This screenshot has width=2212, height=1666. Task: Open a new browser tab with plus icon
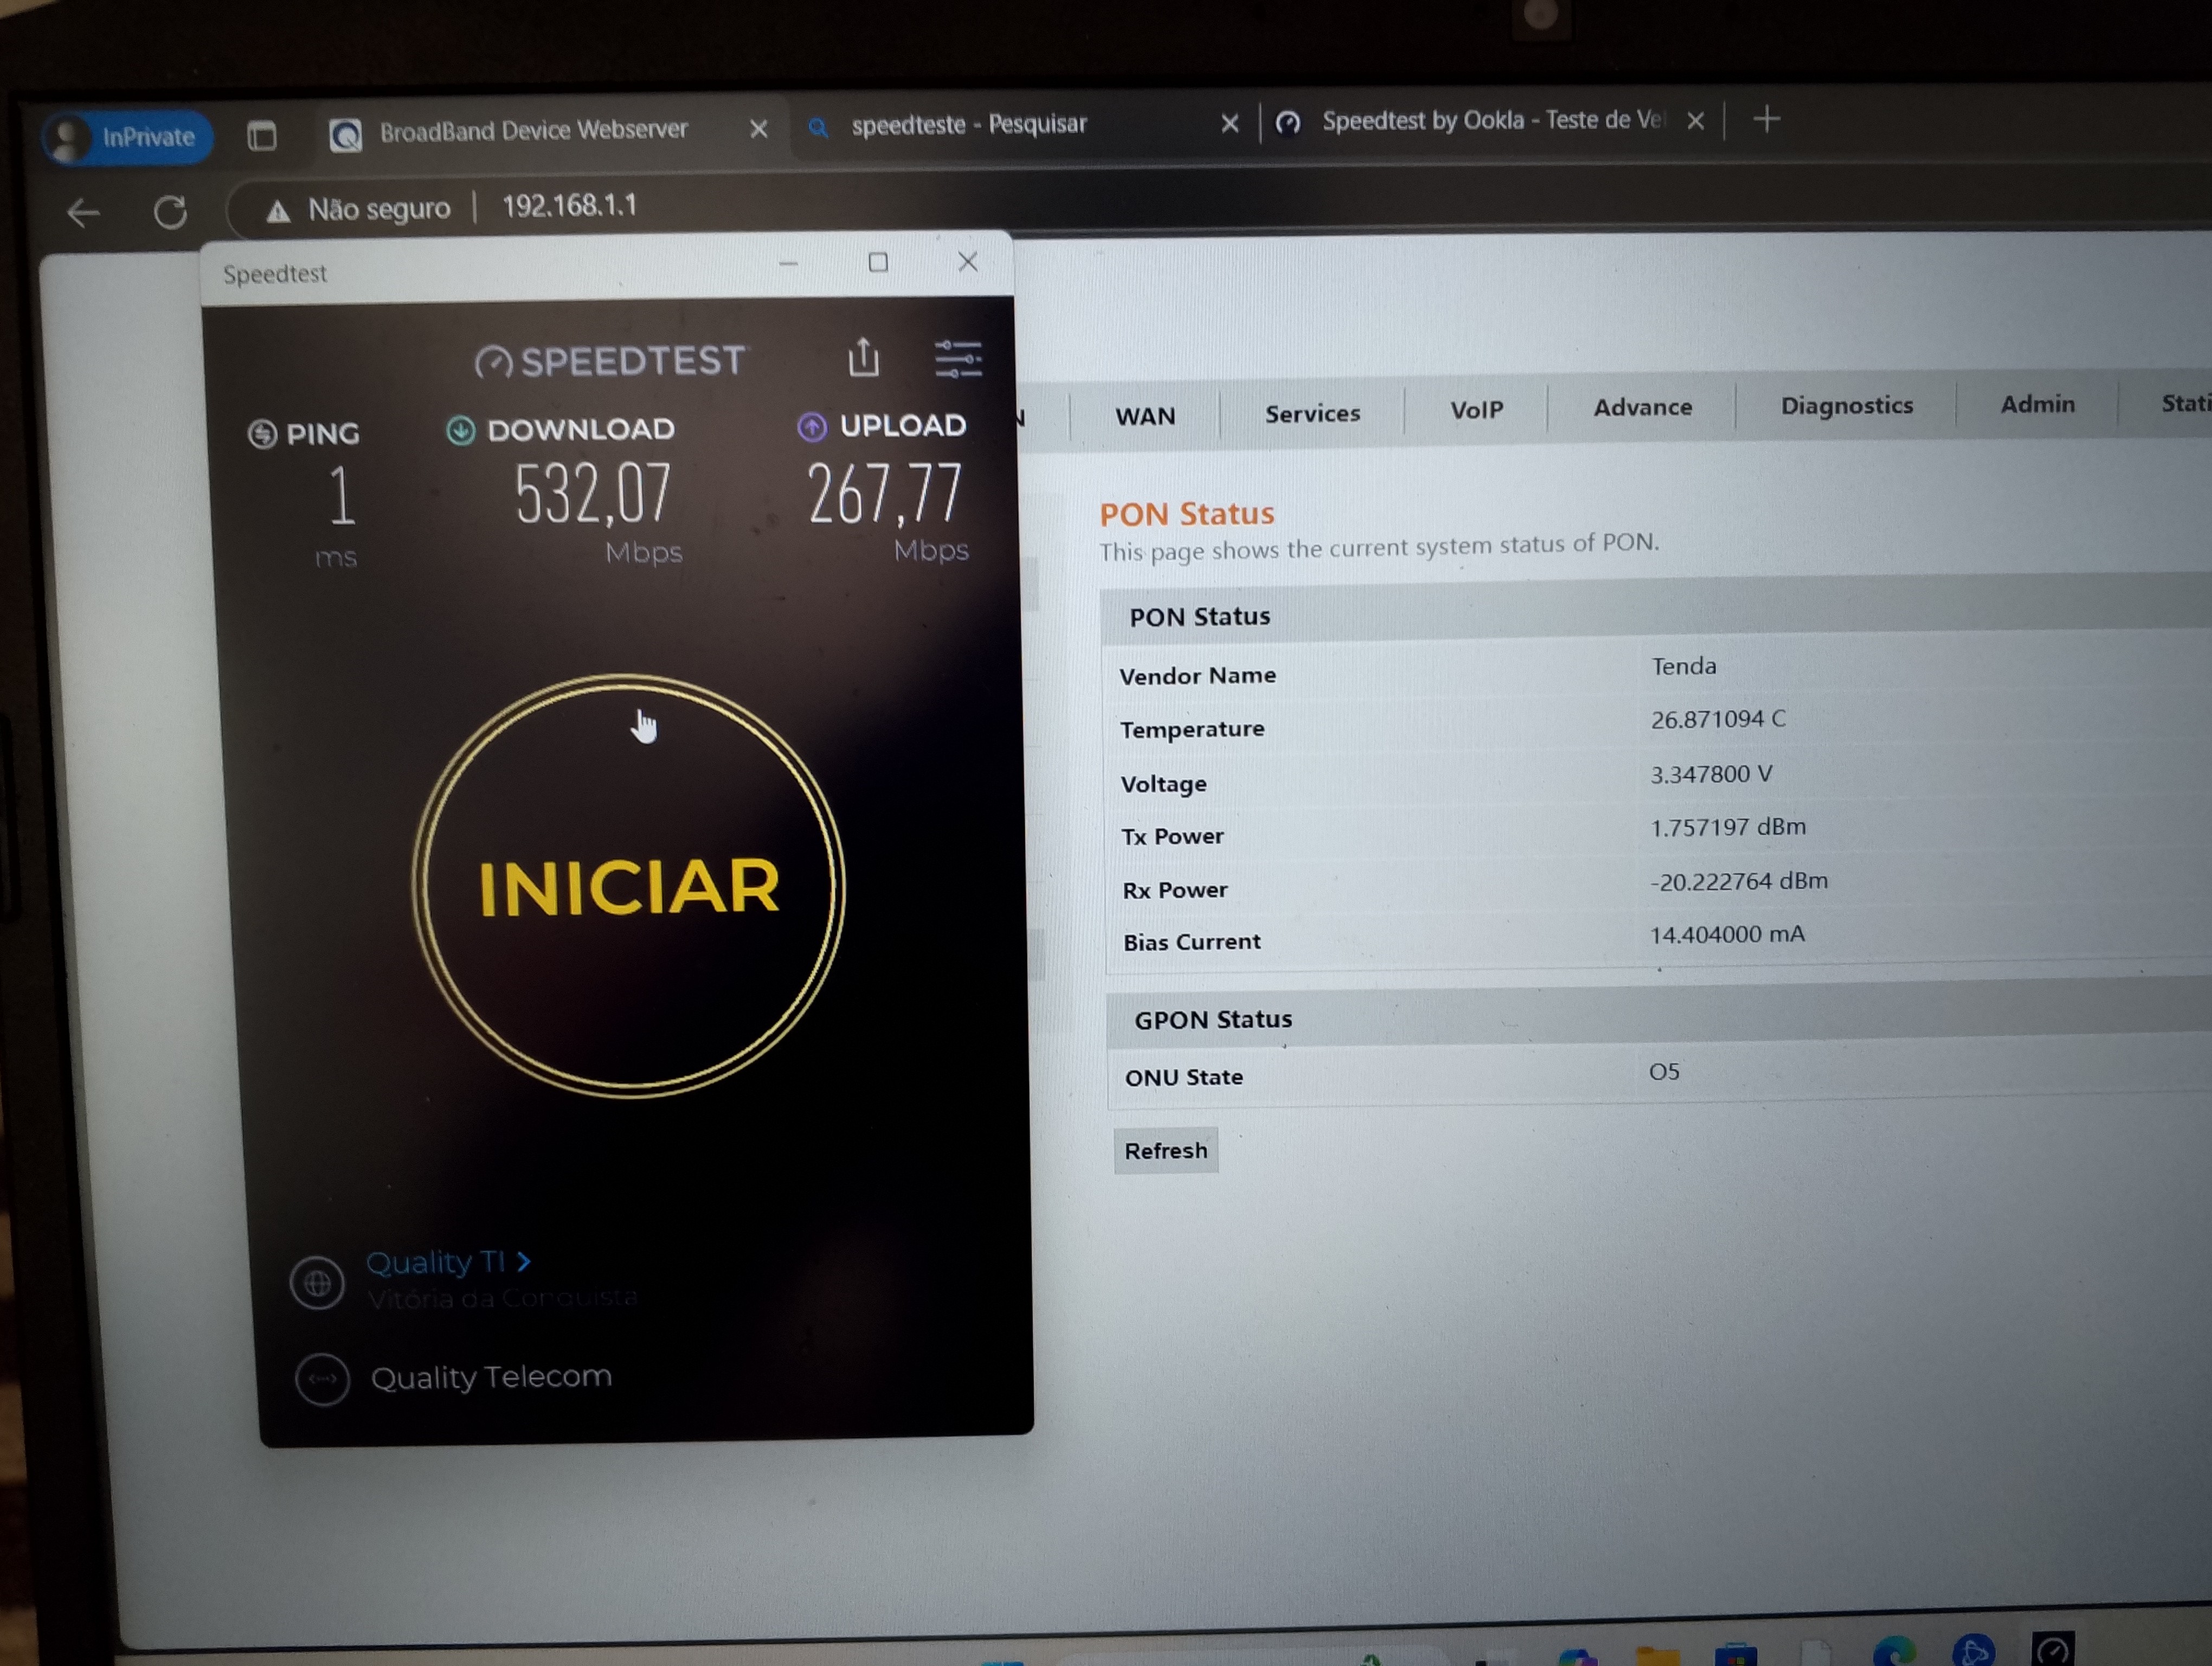1766,120
